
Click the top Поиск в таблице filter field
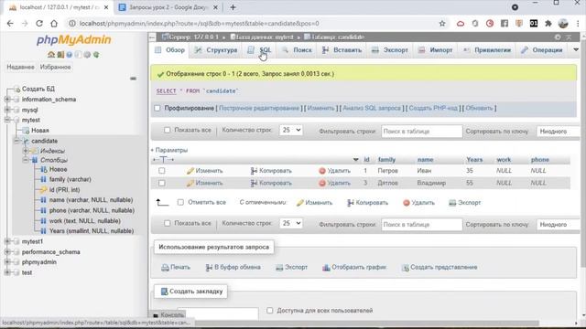click(421, 132)
